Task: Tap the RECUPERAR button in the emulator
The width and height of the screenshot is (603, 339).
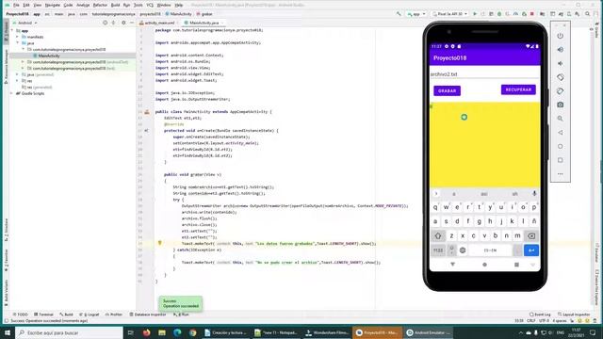Action: coord(518,89)
